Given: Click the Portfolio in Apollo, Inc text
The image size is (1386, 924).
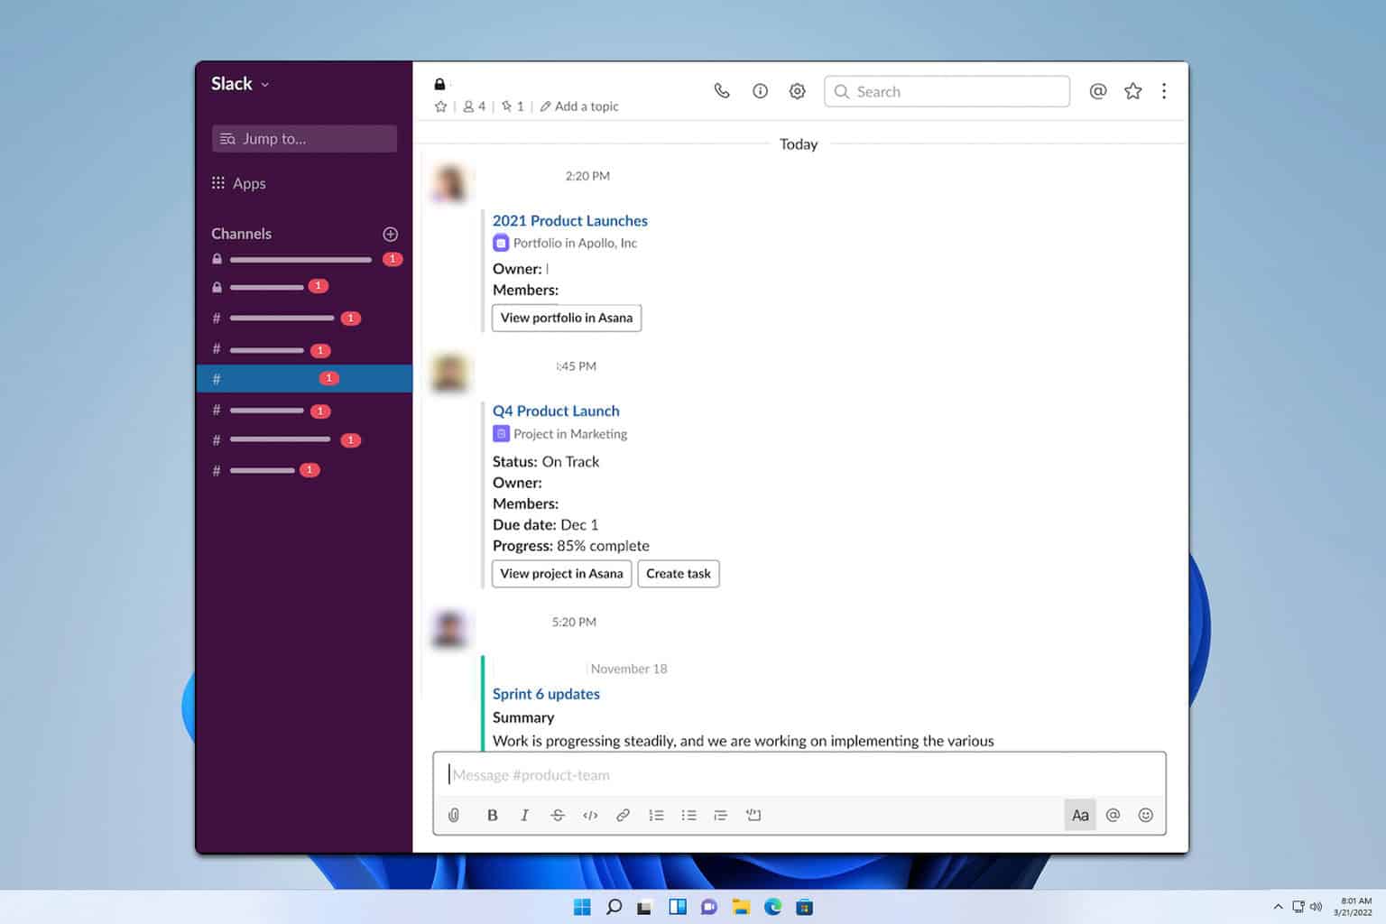Looking at the screenshot, I should (575, 243).
